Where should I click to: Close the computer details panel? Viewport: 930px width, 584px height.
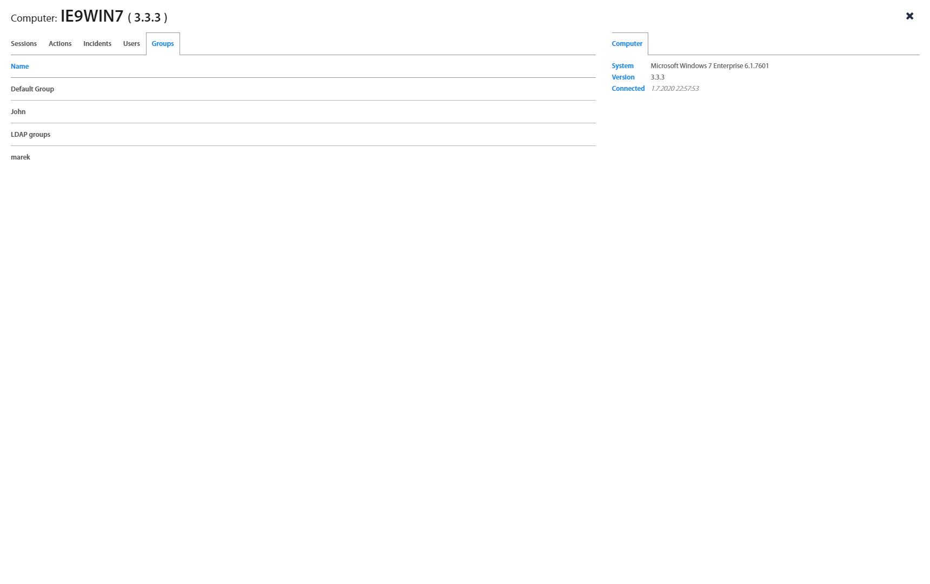coord(909,16)
